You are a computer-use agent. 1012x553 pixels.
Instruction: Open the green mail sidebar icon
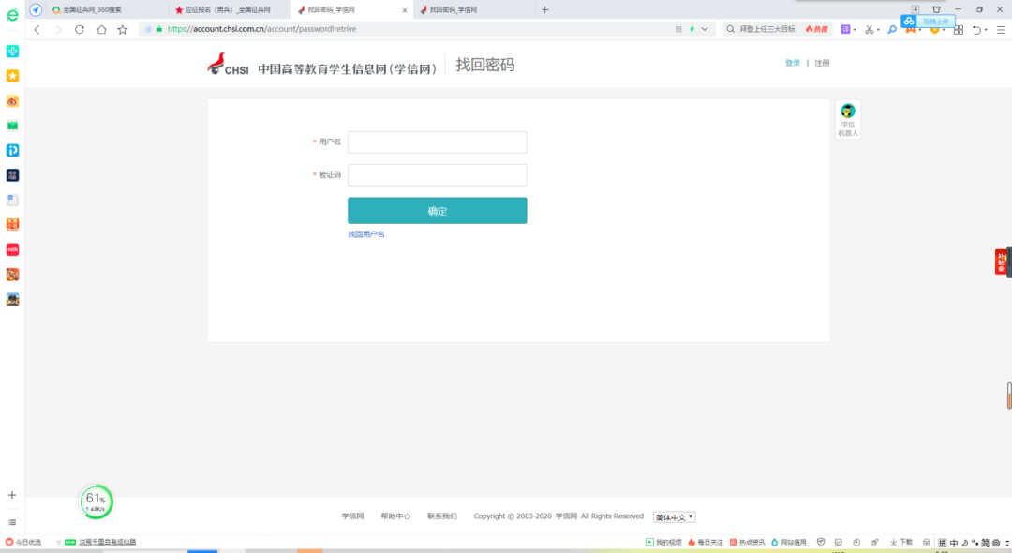12,126
